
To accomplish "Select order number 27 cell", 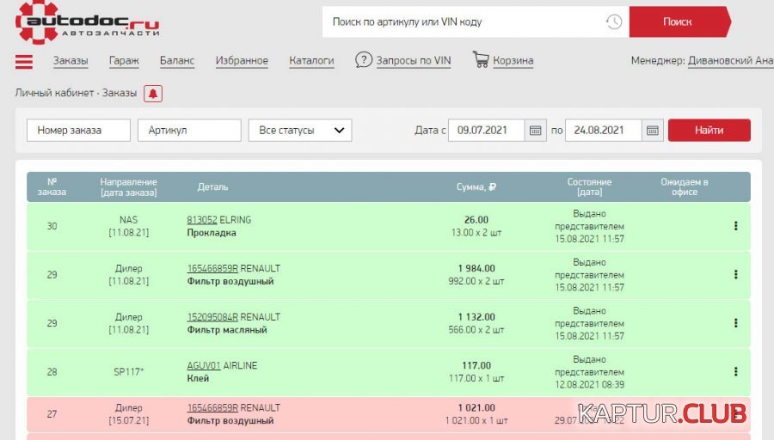I will (x=52, y=414).
